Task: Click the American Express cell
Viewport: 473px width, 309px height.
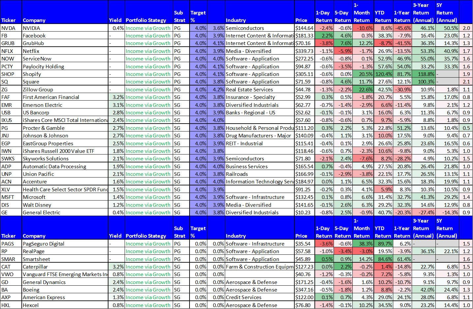Action: (x=65, y=297)
